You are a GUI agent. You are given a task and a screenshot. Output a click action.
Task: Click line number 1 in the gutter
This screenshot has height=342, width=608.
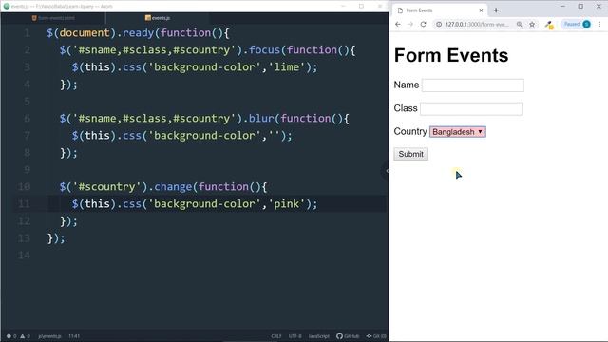click(28, 33)
